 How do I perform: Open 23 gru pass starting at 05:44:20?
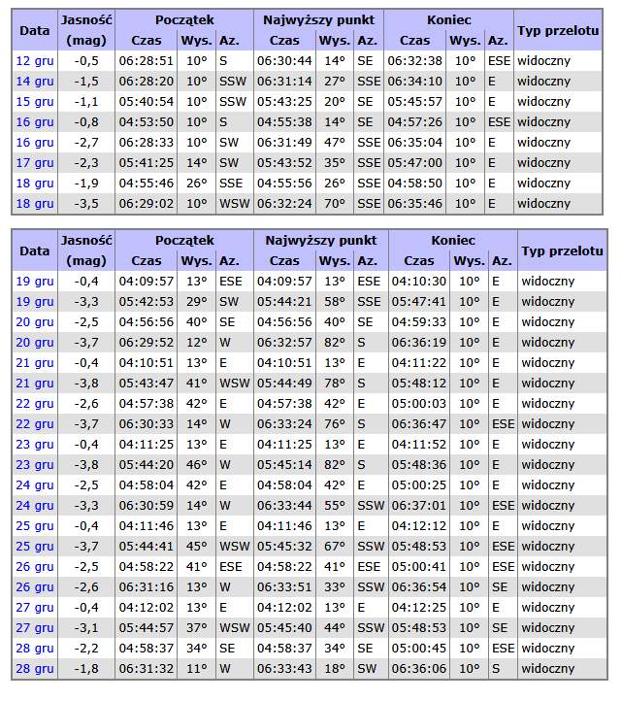click(x=35, y=464)
